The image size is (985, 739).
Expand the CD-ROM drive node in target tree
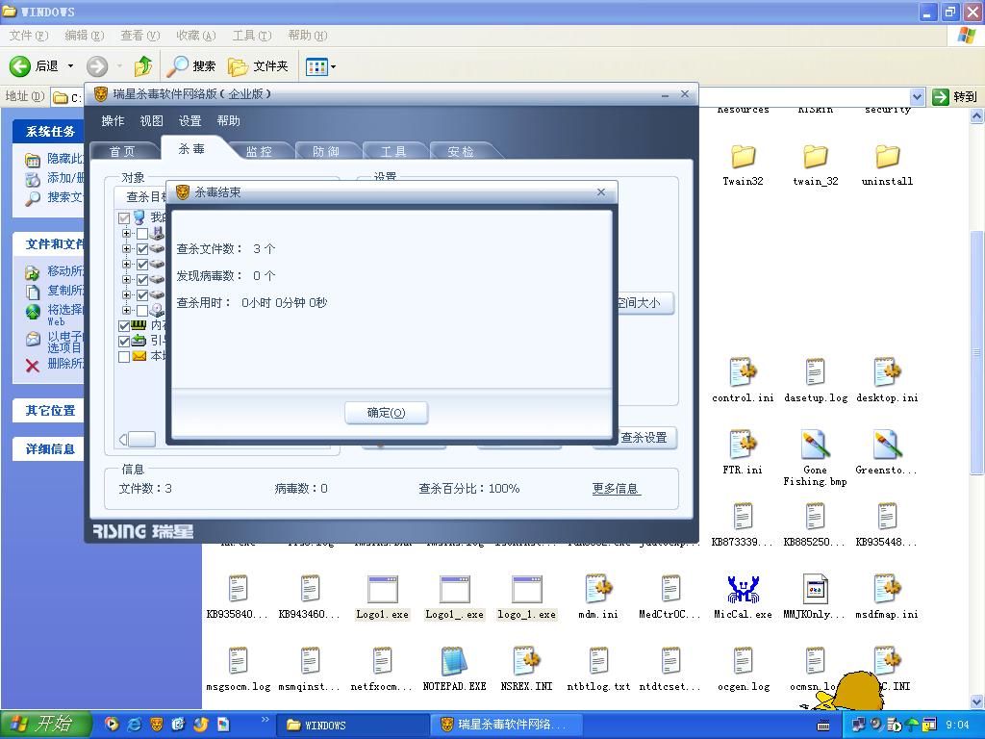126,310
